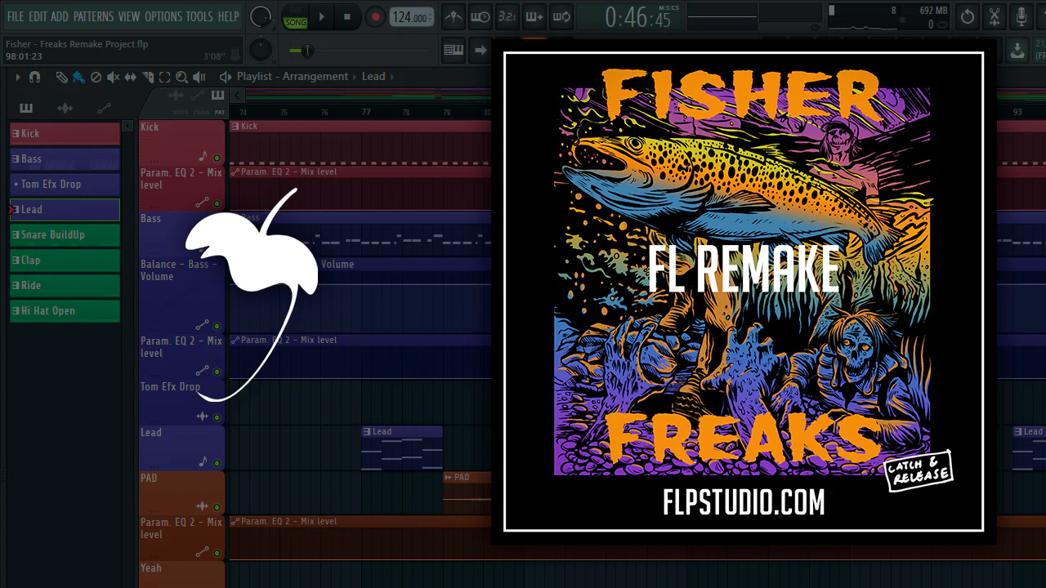Adjust the master volume knob

[261, 16]
